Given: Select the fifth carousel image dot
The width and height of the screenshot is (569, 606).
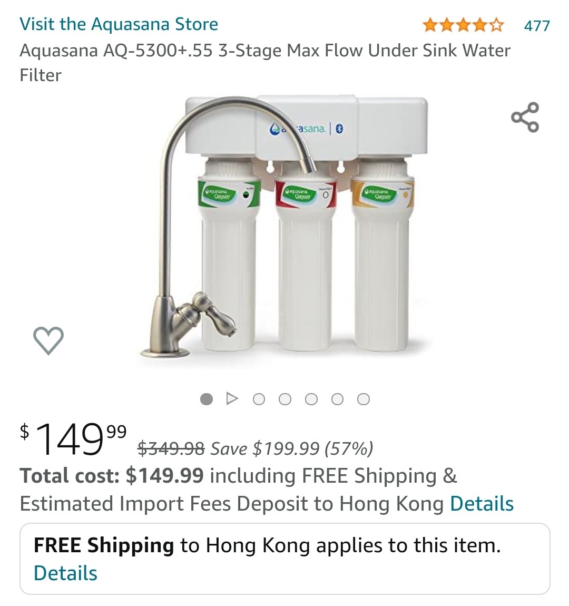Looking at the screenshot, I should pos(311,399).
